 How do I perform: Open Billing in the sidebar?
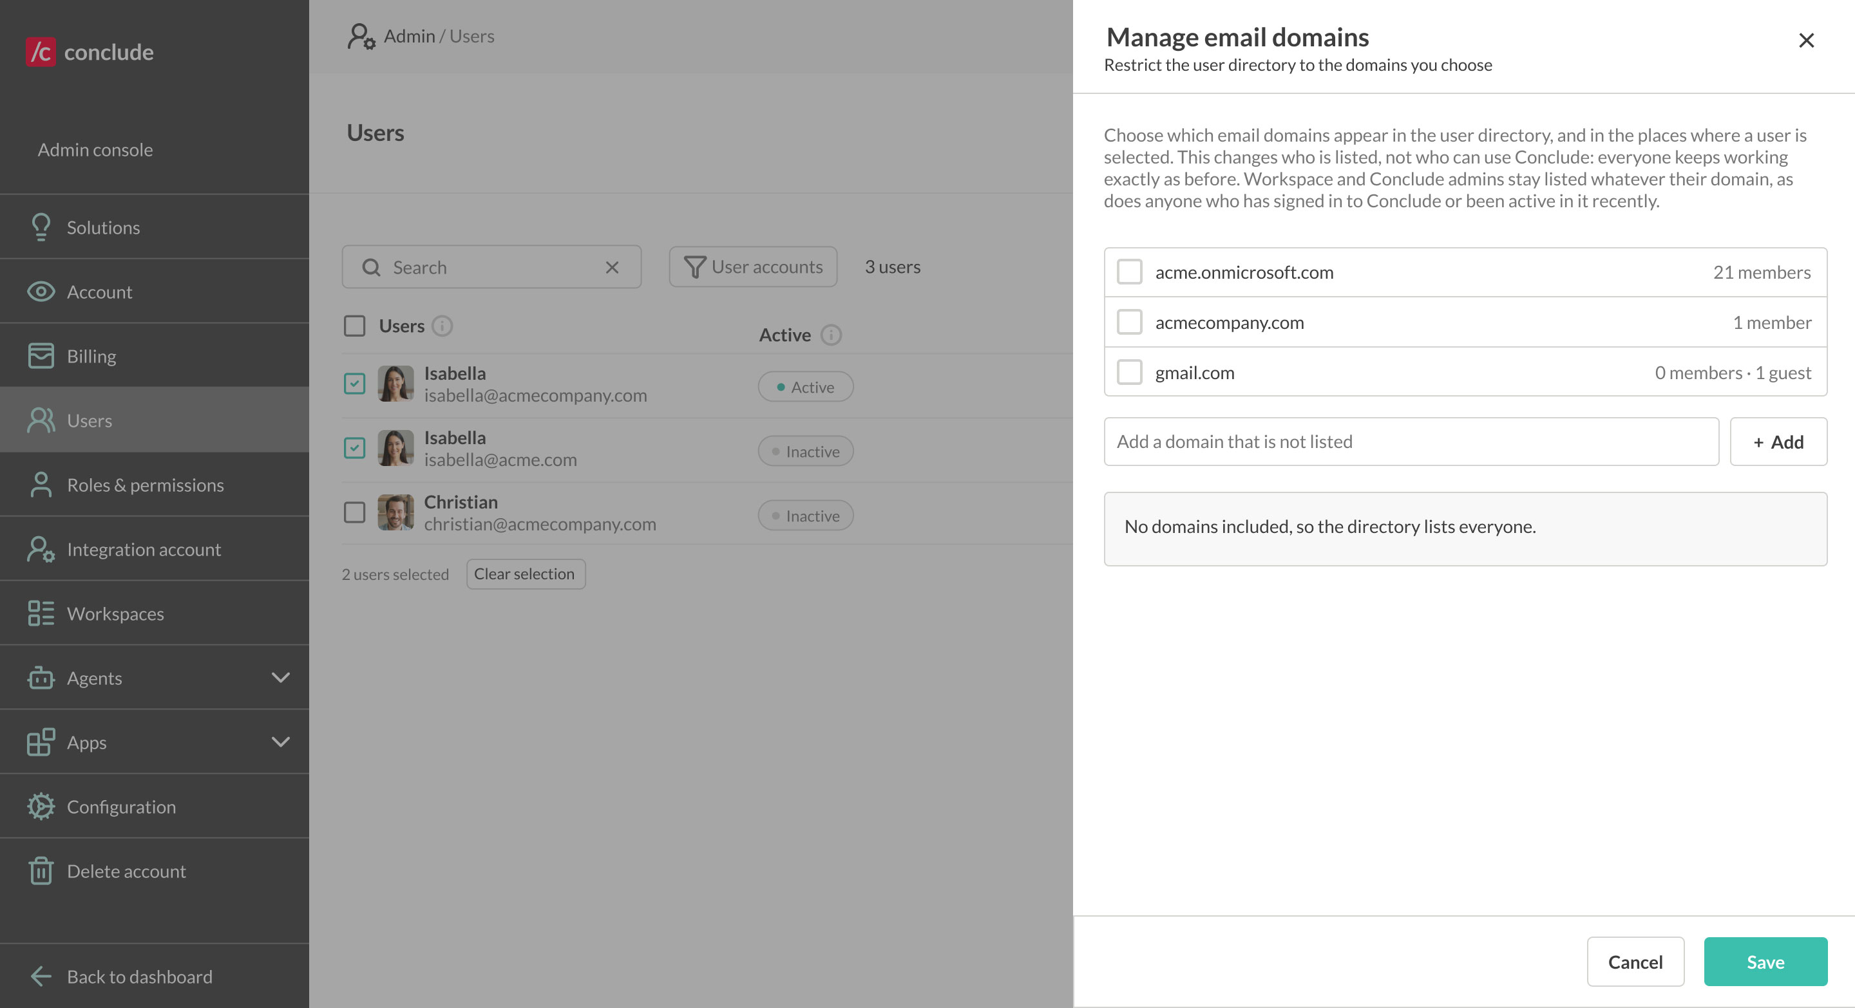coord(154,356)
